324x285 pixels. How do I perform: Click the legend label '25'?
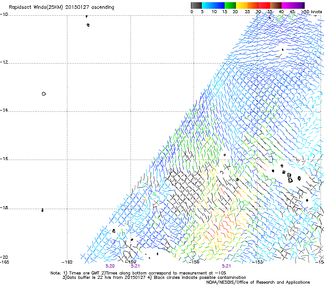click(x=247, y=12)
